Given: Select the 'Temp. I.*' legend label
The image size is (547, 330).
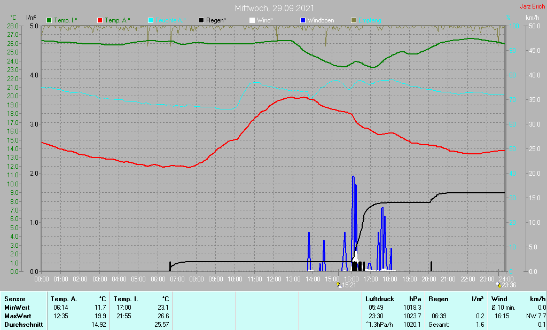Looking at the screenshot, I should pos(66,20).
